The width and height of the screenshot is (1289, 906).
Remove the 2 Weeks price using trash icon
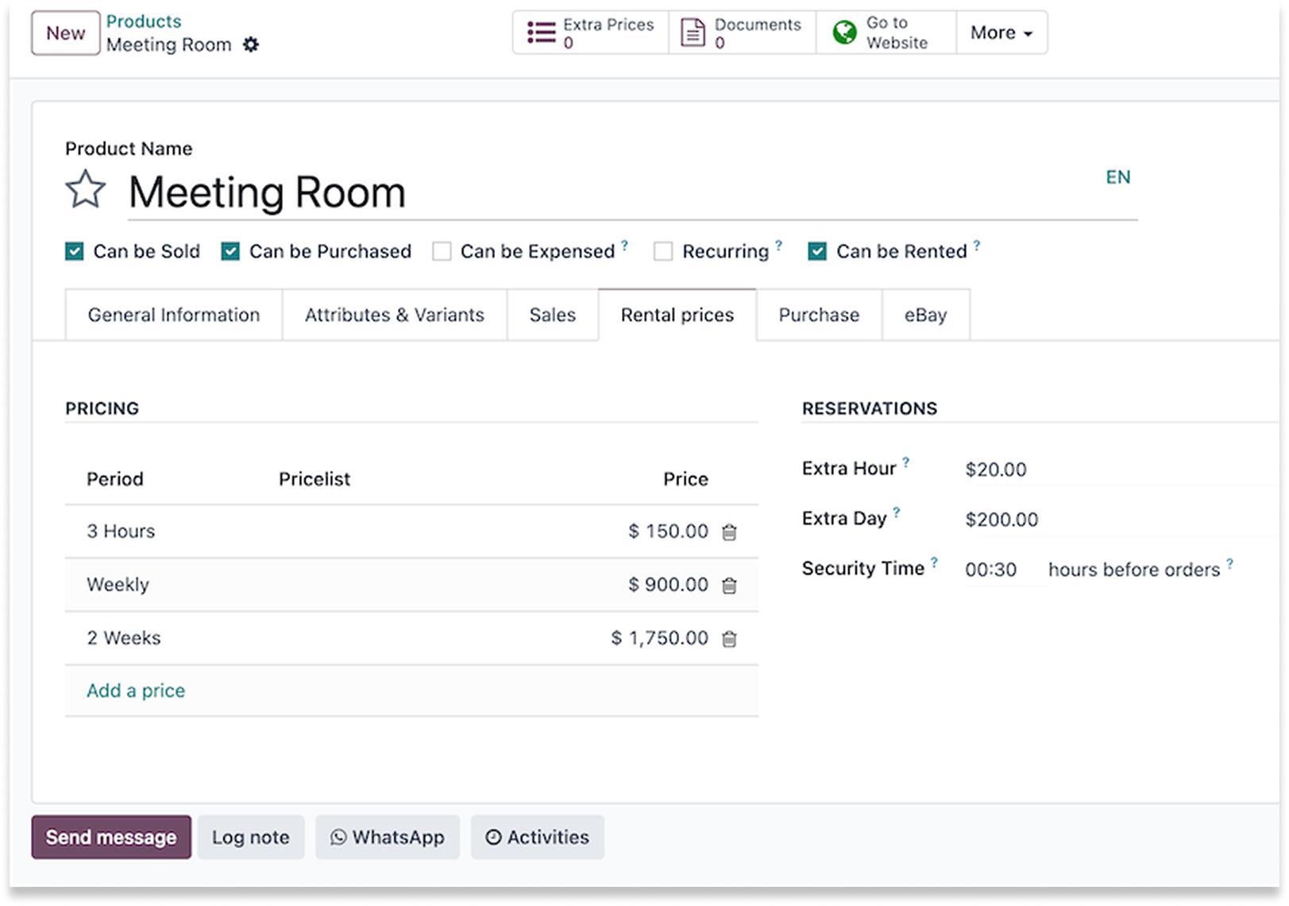[x=729, y=639]
